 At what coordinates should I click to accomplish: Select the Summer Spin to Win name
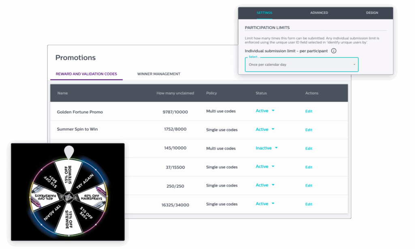(77, 129)
